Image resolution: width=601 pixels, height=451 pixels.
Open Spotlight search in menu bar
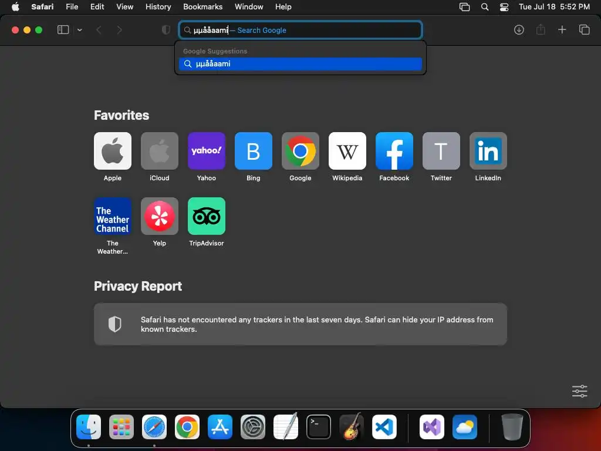[485, 6]
